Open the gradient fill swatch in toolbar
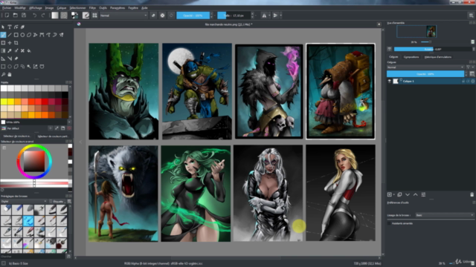 coord(55,16)
